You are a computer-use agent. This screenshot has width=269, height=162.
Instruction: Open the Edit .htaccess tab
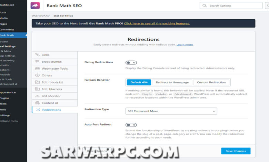(x=55, y=89)
